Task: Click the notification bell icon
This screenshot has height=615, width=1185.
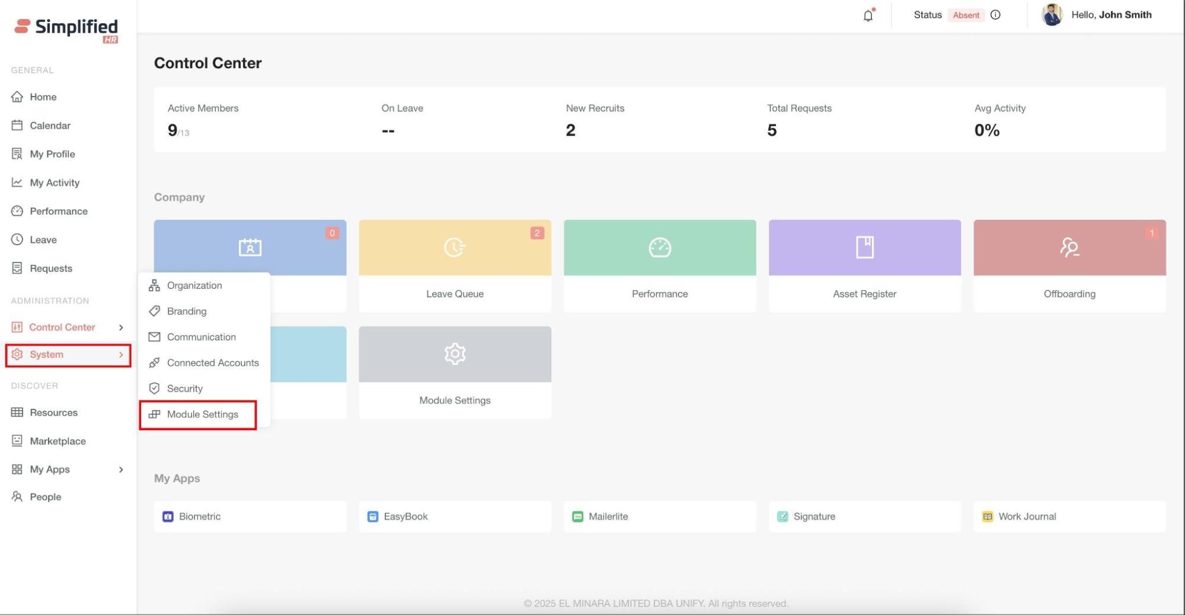Action: pyautogui.click(x=868, y=15)
